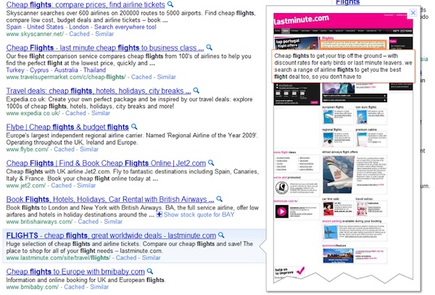Click the preview magnifier beside the bmibaby.com result
The image size is (435, 295).
coord(150,270)
